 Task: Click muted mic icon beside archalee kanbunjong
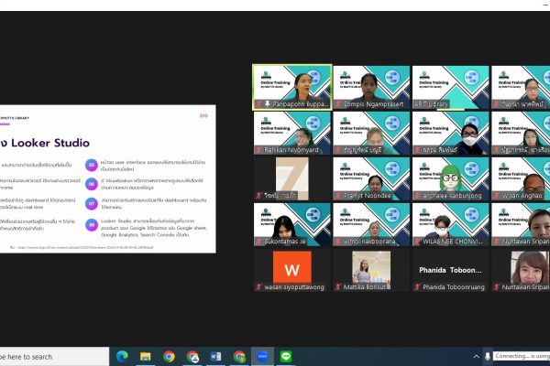pyautogui.click(x=417, y=196)
